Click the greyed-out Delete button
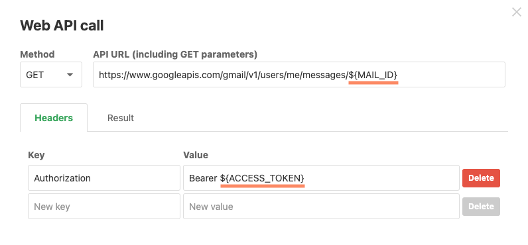528x245 pixels. (x=481, y=207)
